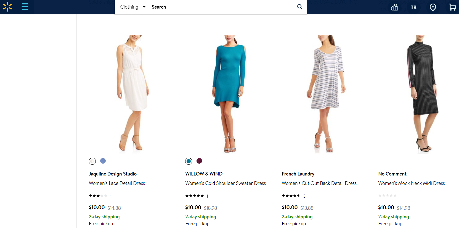Click the struck-through $18.98 price
The width and height of the screenshot is (459, 228).
coord(210,208)
